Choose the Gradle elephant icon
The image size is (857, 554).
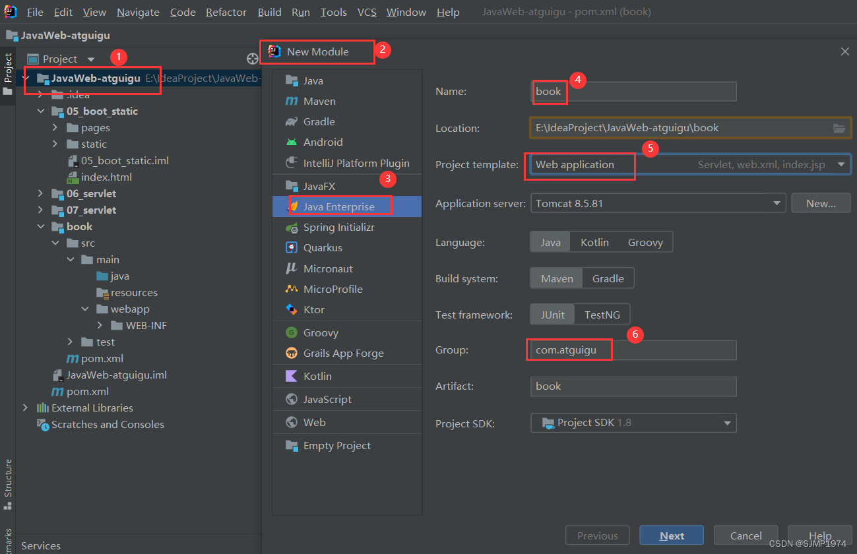[292, 121]
